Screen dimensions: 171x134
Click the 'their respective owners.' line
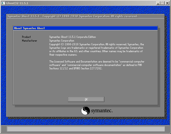(63, 55)
